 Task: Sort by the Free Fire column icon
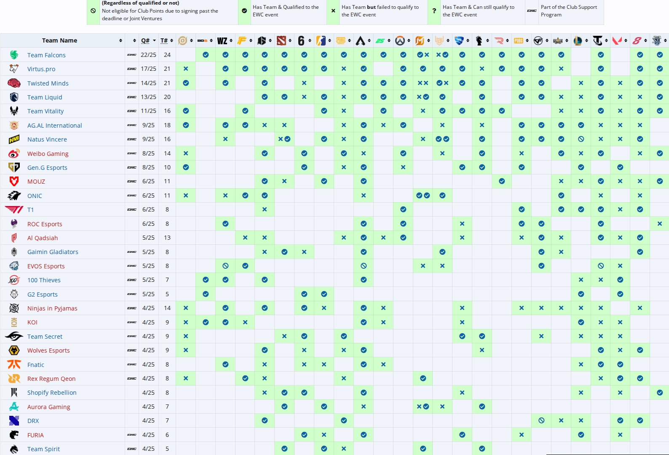tap(242, 40)
